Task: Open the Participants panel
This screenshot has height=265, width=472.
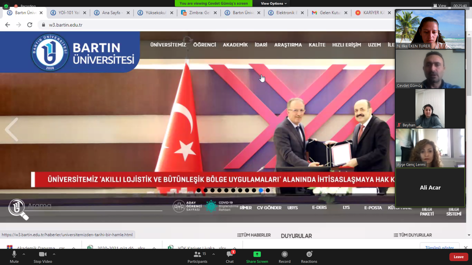Action: tap(197, 257)
